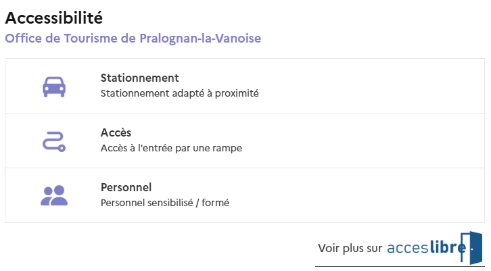Click the acceslibre door logo icon

click(475, 247)
